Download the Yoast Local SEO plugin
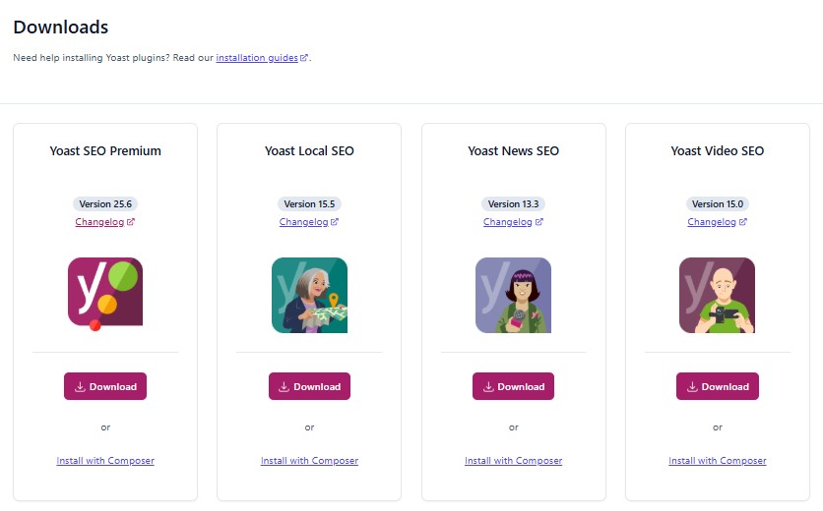 click(309, 386)
